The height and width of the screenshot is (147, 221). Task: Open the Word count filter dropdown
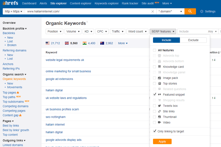pos(137,31)
